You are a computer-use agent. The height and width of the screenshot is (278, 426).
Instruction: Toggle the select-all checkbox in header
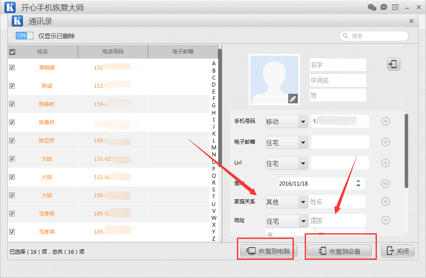(x=12, y=52)
